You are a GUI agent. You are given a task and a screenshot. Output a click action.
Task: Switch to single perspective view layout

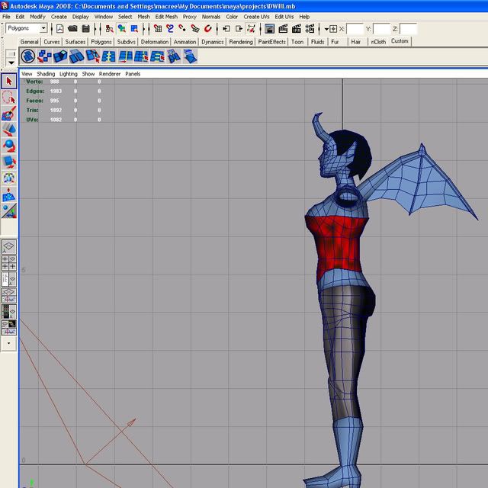[x=9, y=247]
